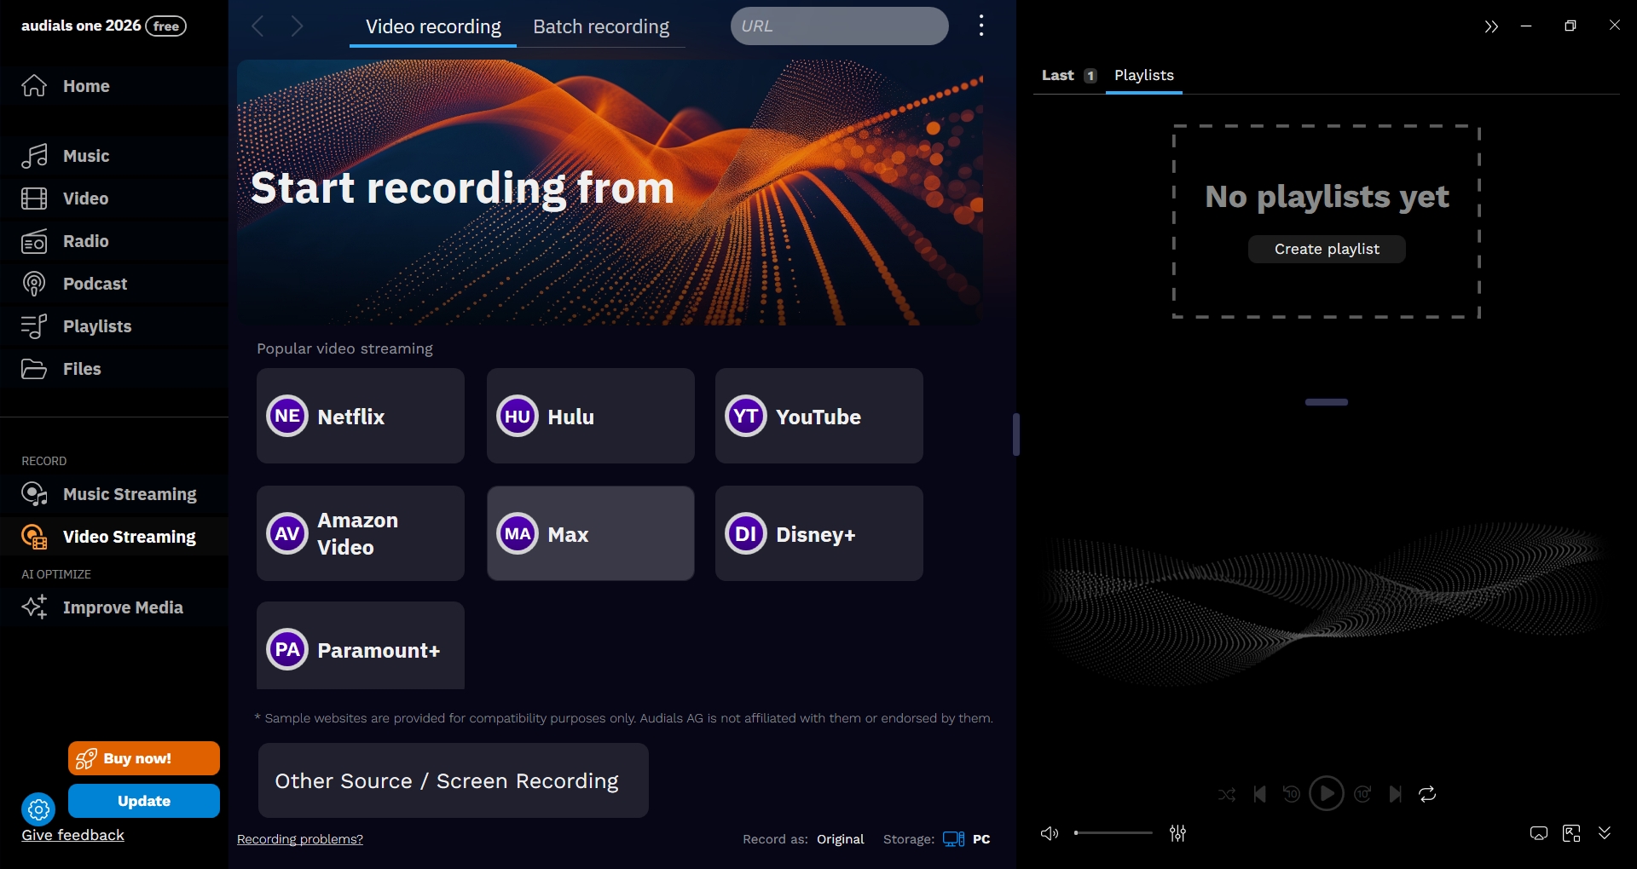Switch to the Batch recording tab
This screenshot has height=869, width=1637.
click(600, 26)
